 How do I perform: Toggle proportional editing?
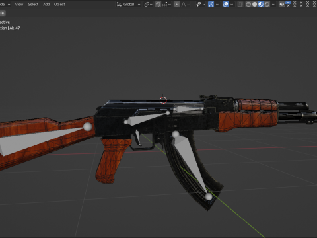point(176,4)
